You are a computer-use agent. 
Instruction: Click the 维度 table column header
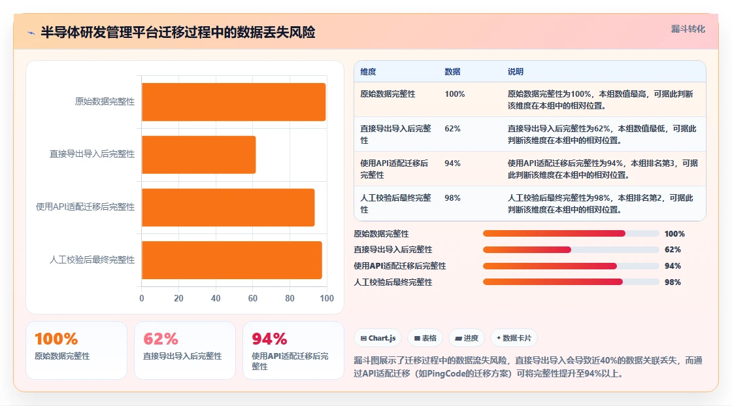tap(368, 71)
